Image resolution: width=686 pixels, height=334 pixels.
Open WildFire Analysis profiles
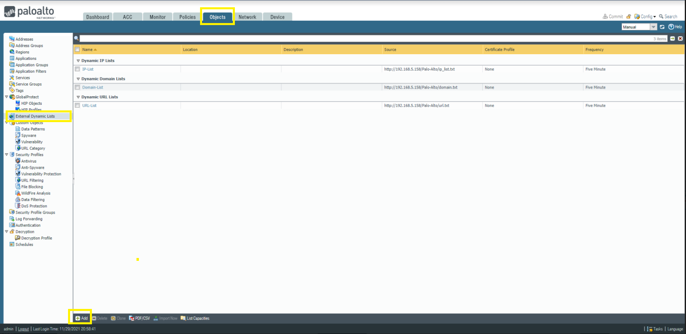(36, 194)
